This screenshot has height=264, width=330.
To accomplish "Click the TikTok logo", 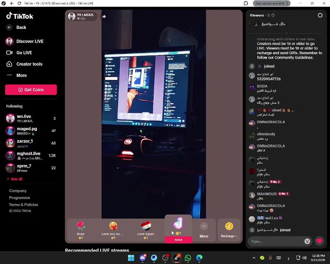I will pyautogui.click(x=19, y=16).
